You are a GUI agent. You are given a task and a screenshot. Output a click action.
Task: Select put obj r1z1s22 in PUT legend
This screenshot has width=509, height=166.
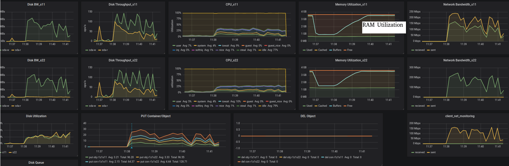point(149,157)
